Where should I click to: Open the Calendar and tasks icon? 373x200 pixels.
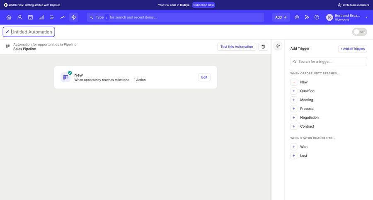30,17
